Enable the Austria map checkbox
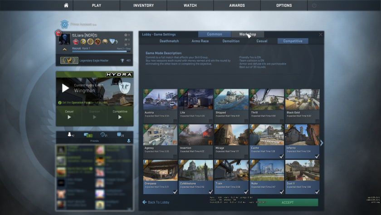 tap(175, 121)
